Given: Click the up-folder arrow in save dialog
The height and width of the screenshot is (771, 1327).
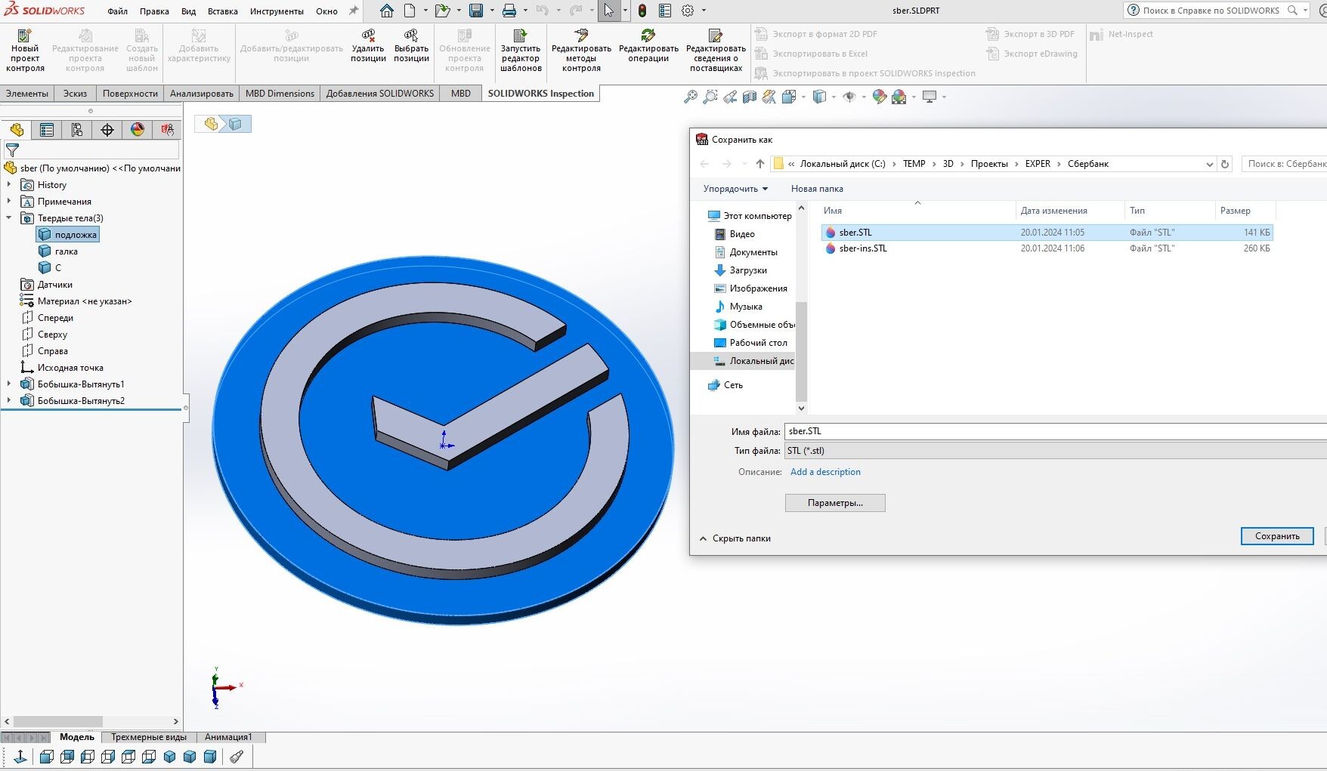Looking at the screenshot, I should point(760,164).
